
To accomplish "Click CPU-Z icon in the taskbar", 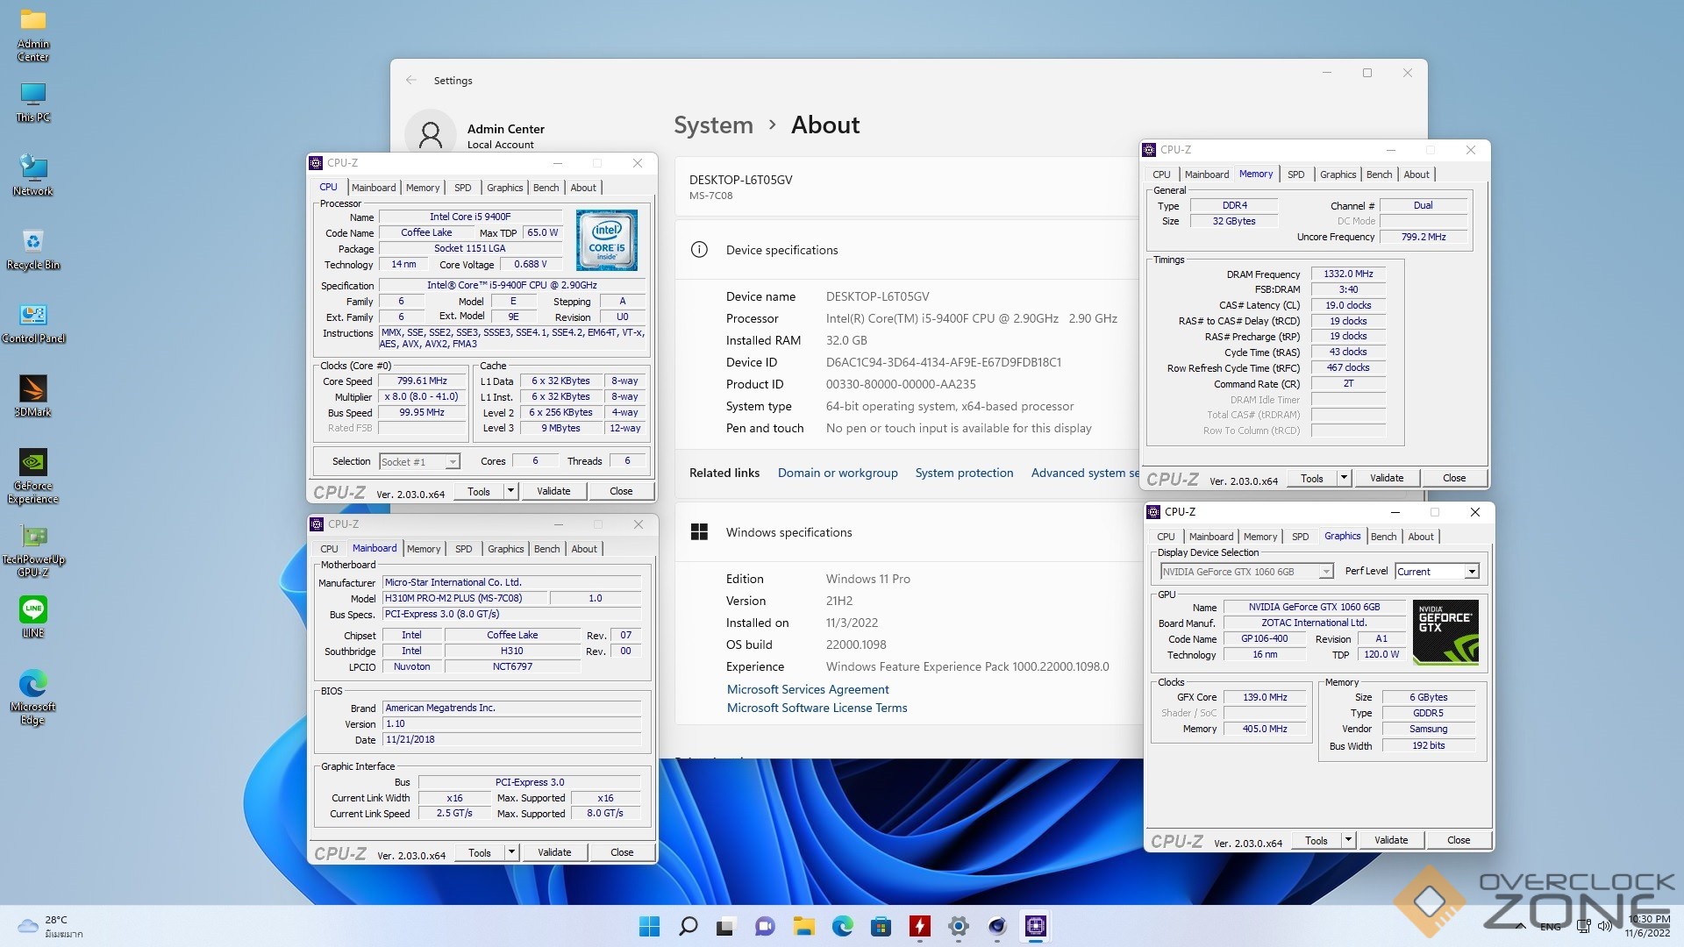I will (1035, 926).
